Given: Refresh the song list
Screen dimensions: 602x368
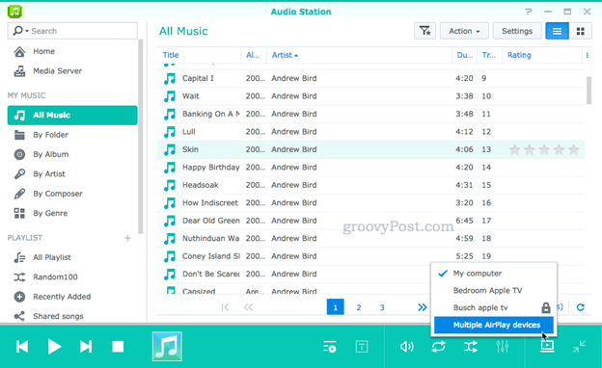Looking at the screenshot, I should pos(581,307).
